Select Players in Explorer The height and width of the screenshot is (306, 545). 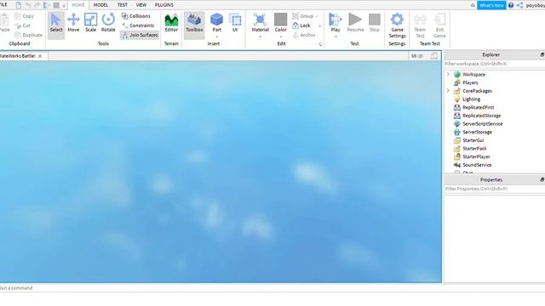click(470, 82)
